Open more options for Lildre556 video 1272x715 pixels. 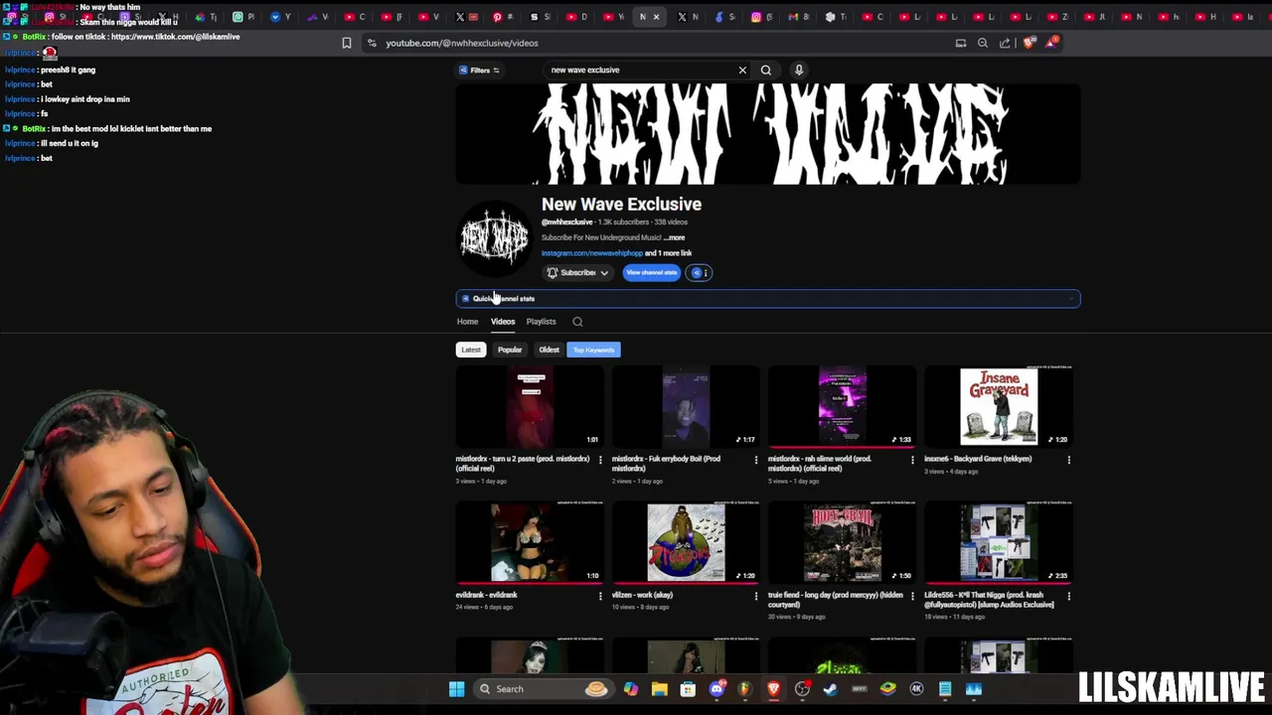click(x=1068, y=596)
